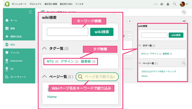Collapse the enlarged ページ一覧 section
Viewport: 192px width, 109px height.
(44, 77)
